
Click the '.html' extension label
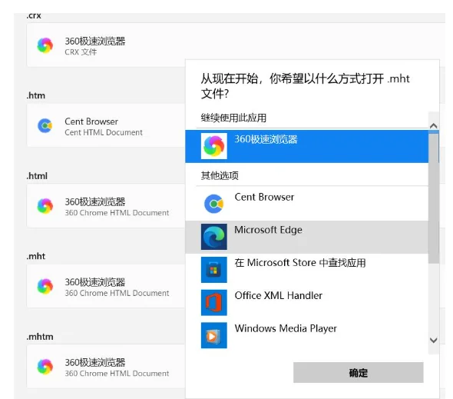[x=37, y=175]
